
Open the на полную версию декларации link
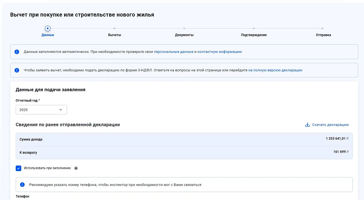coord(275,70)
